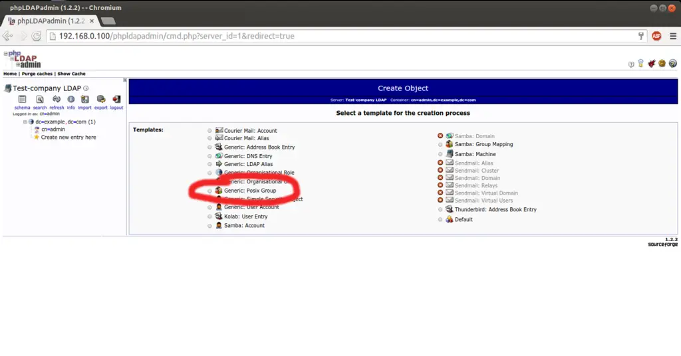The image size is (681, 356).
Task: Select the Default template radio button
Action: 440,219
